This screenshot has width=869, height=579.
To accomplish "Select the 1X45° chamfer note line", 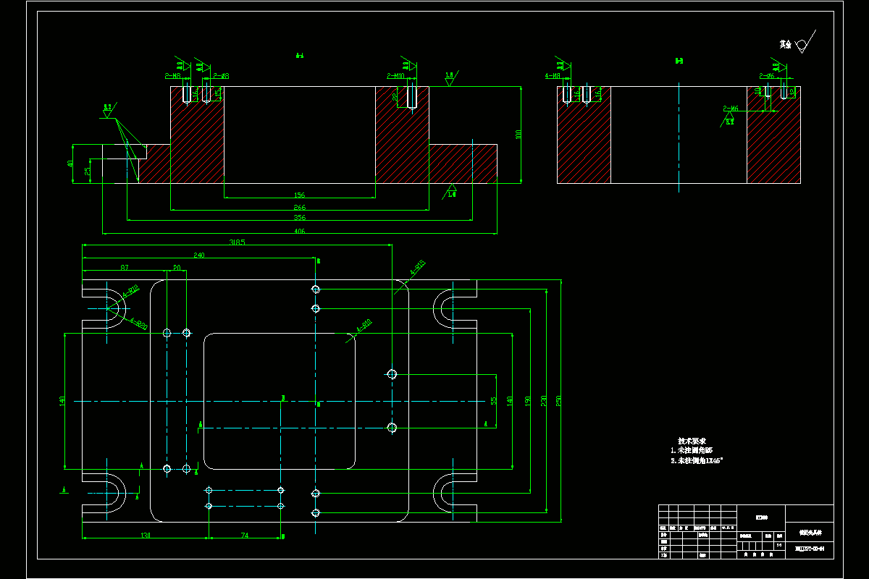I will 697,460.
